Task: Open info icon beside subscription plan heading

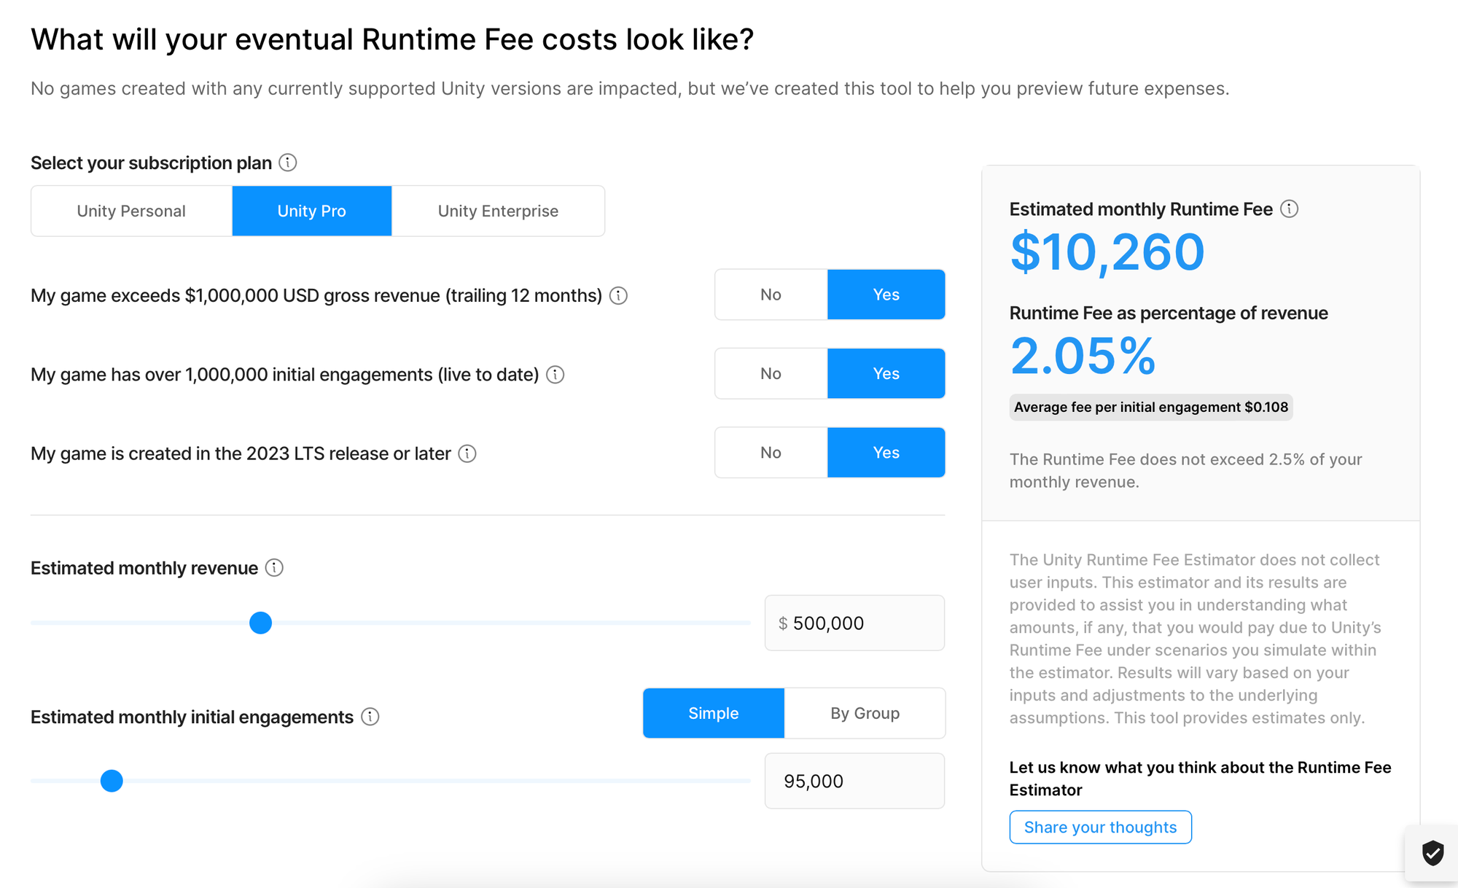Action: pos(288,163)
